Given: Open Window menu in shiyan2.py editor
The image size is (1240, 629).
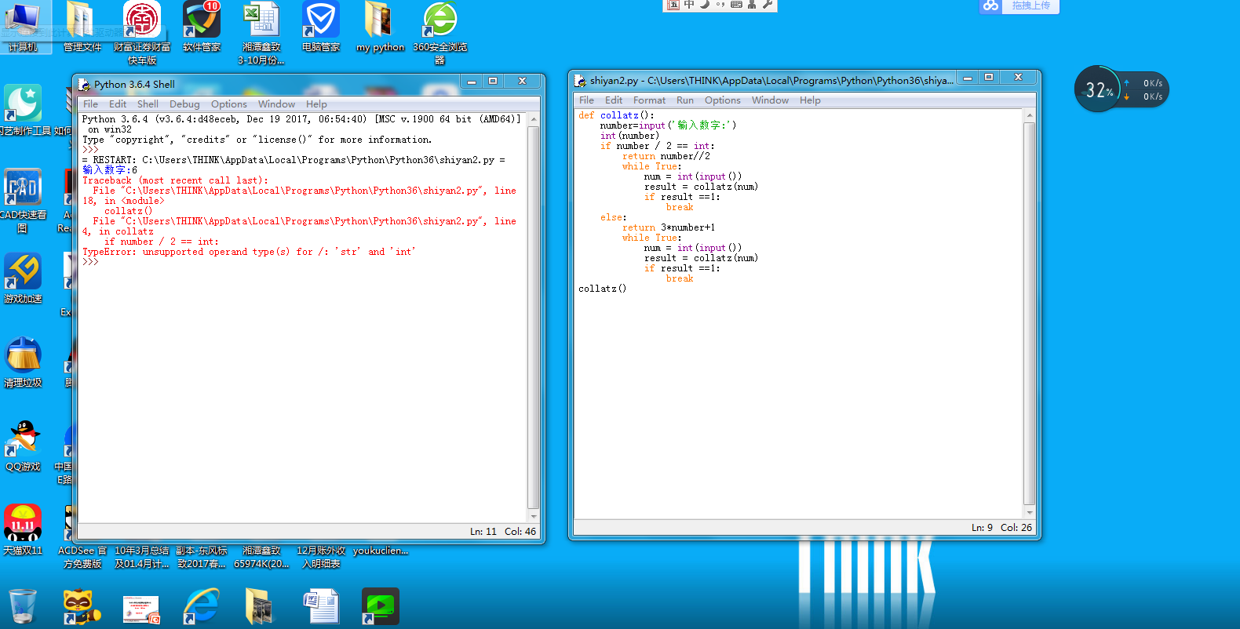Looking at the screenshot, I should click(x=770, y=100).
